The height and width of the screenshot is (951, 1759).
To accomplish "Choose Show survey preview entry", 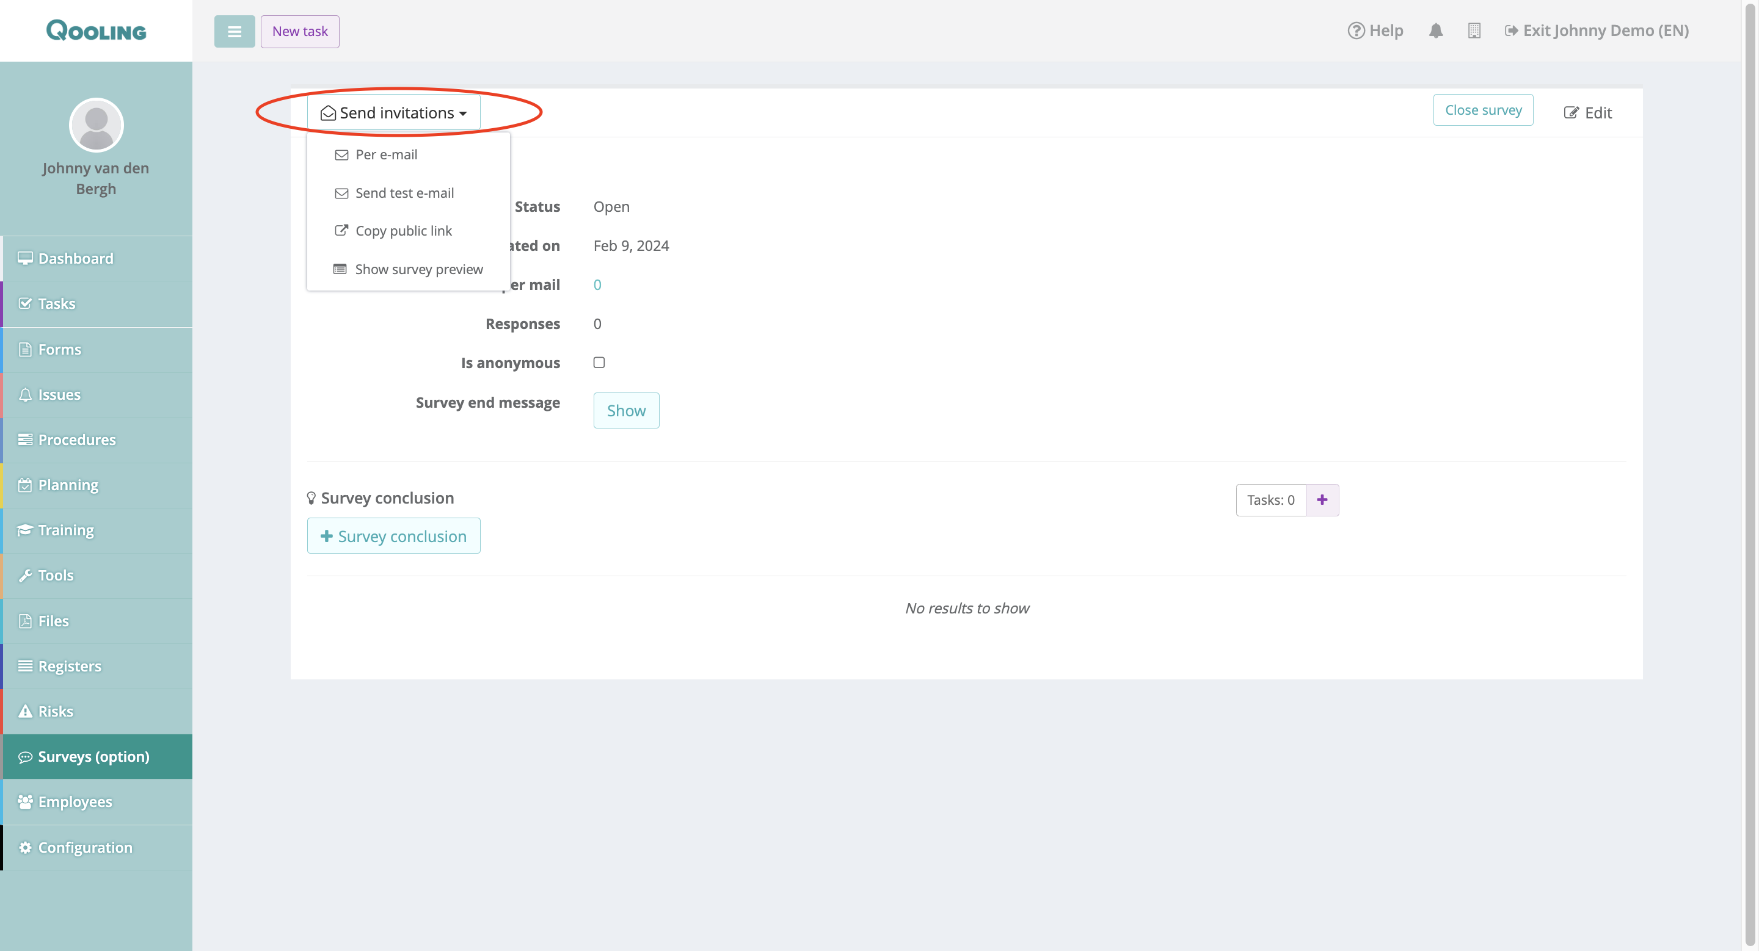I will [418, 269].
